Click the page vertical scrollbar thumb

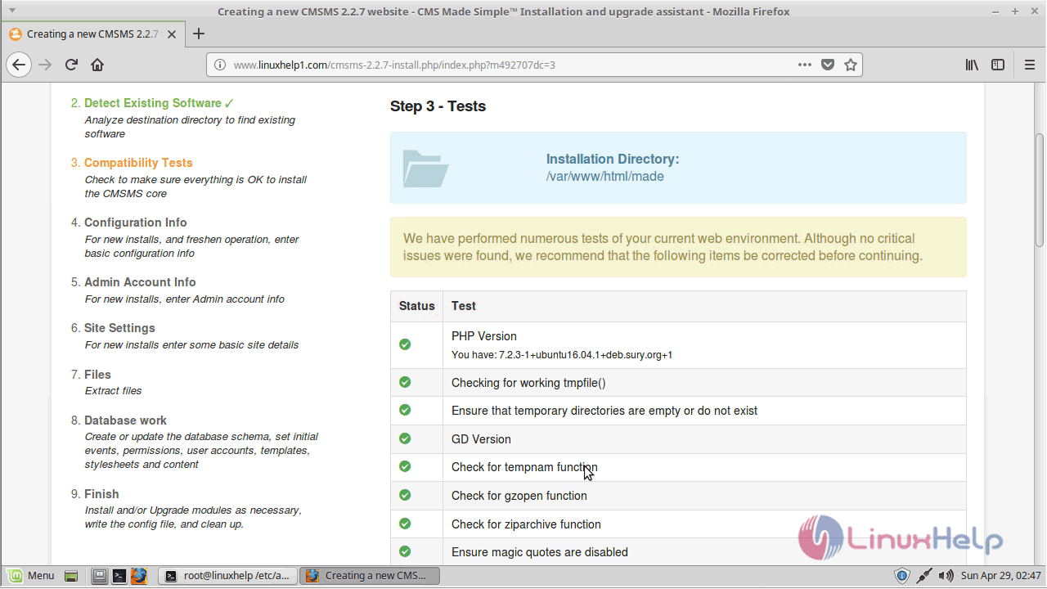click(1040, 191)
